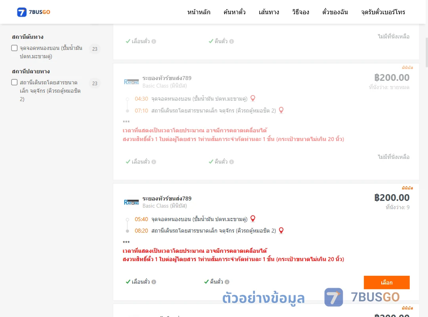Viewport: 428px width, 317px height.
Task: Click คืนตั๋ว info icon in 05:40 trip
Action: point(227,282)
